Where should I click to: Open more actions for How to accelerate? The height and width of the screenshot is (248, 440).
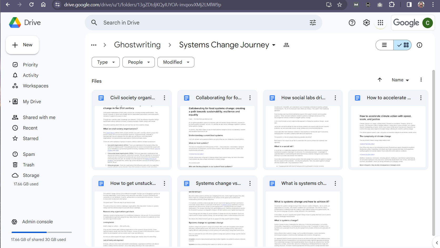(x=421, y=98)
